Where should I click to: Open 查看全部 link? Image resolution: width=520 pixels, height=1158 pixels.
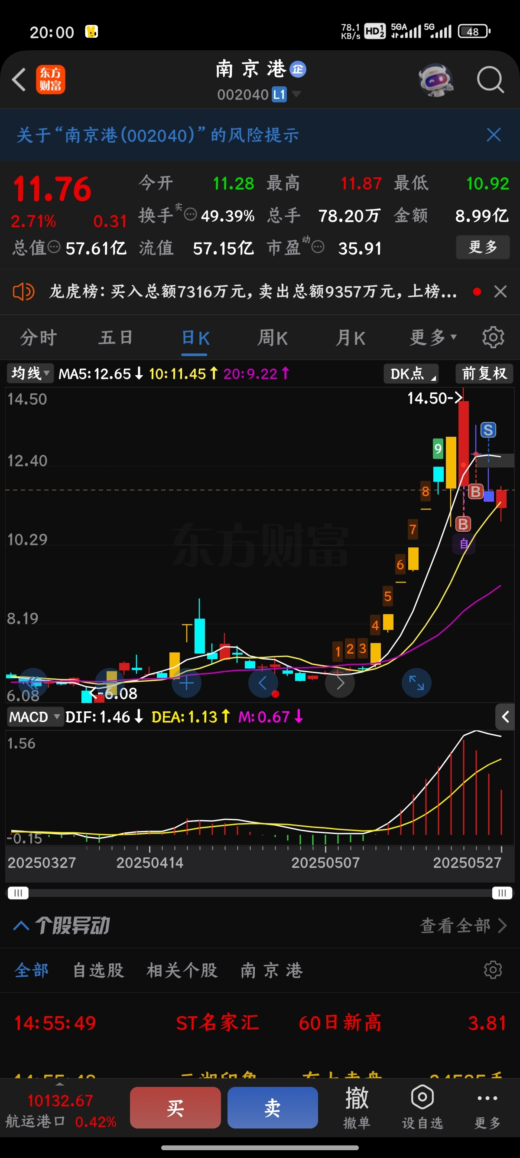coord(463,926)
